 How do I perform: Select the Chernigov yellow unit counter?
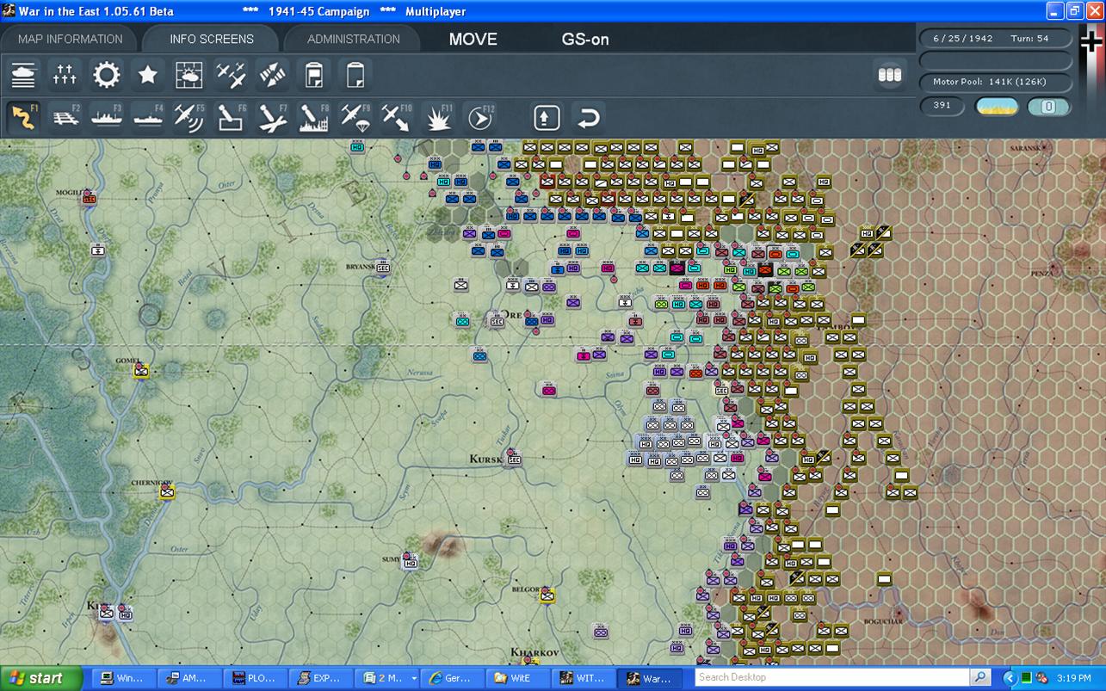pyautogui.click(x=167, y=492)
